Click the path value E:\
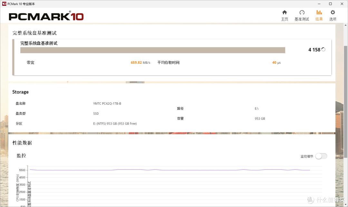 click(256, 108)
